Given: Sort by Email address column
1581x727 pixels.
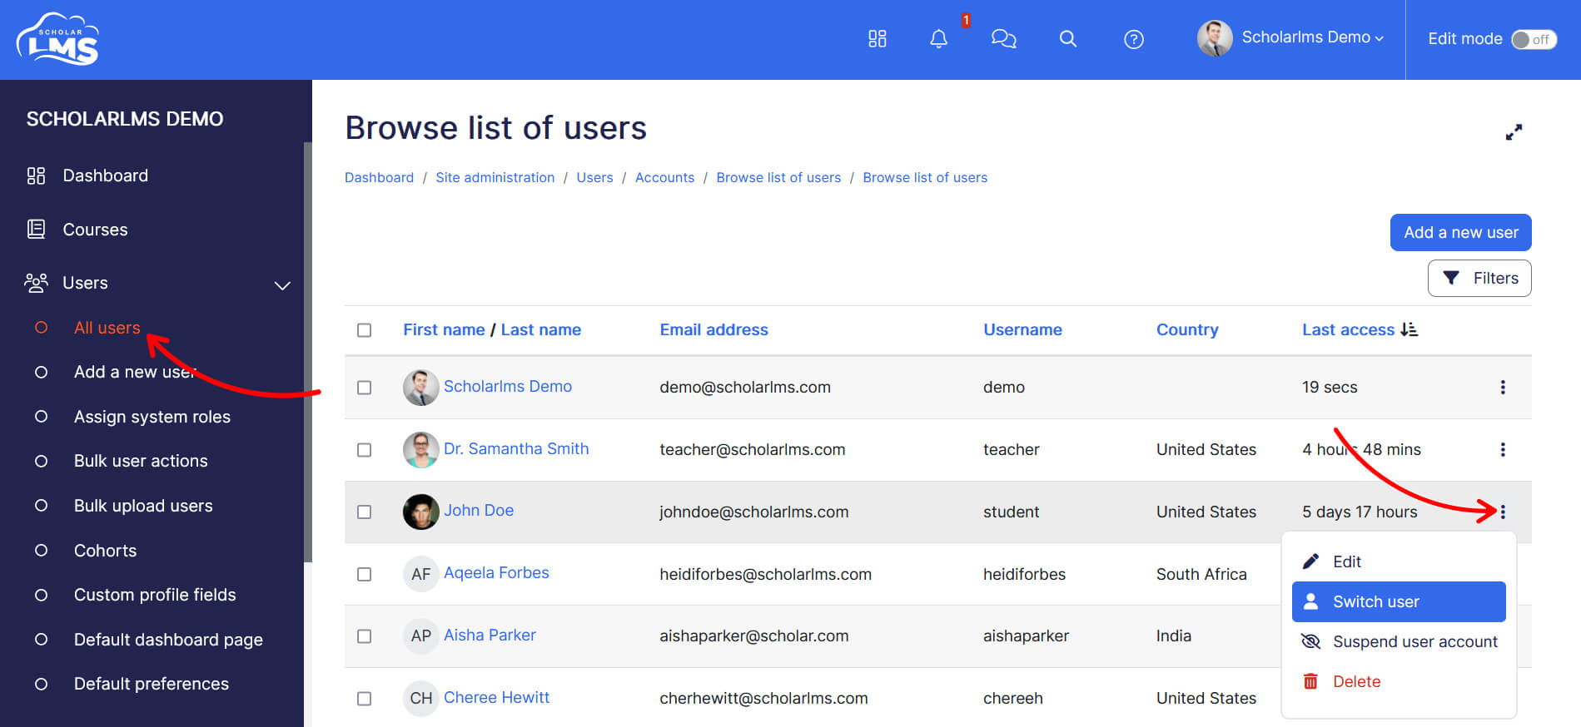Looking at the screenshot, I should coord(713,329).
